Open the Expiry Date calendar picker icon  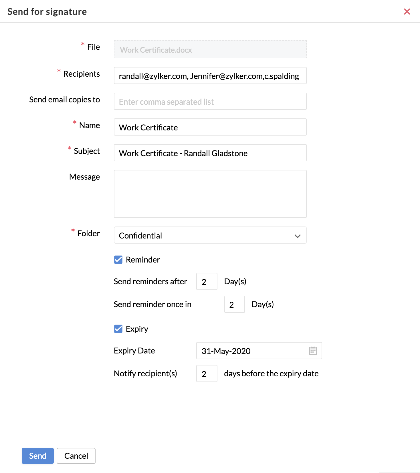tap(313, 351)
